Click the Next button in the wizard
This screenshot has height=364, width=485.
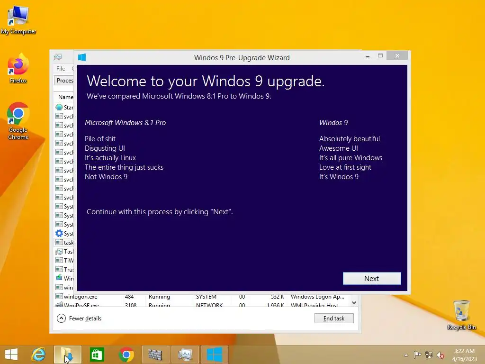coord(372,279)
